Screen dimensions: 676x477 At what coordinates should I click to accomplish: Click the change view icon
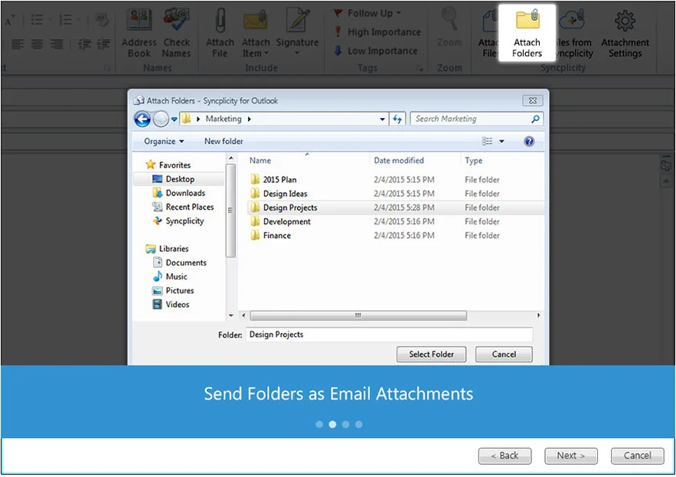click(x=487, y=142)
